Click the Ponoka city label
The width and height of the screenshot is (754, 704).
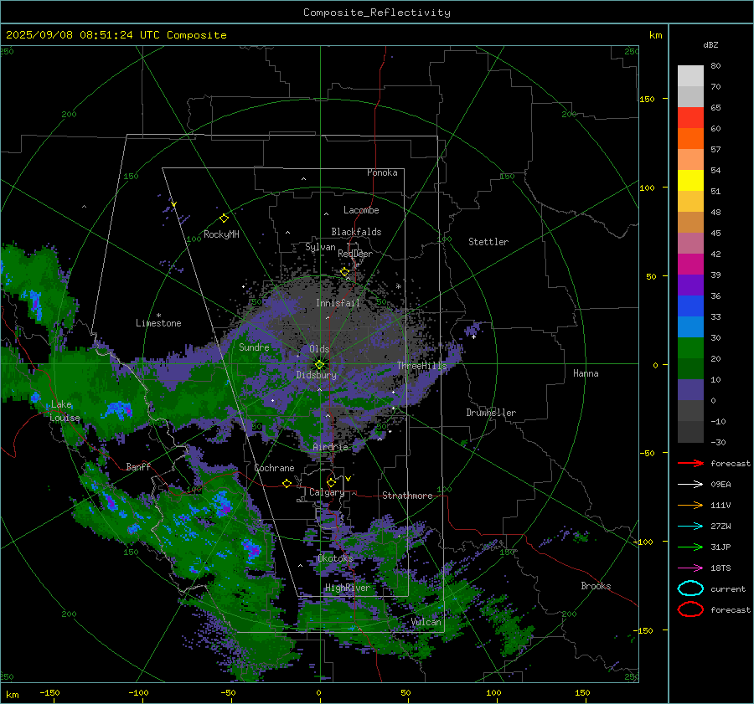click(382, 172)
